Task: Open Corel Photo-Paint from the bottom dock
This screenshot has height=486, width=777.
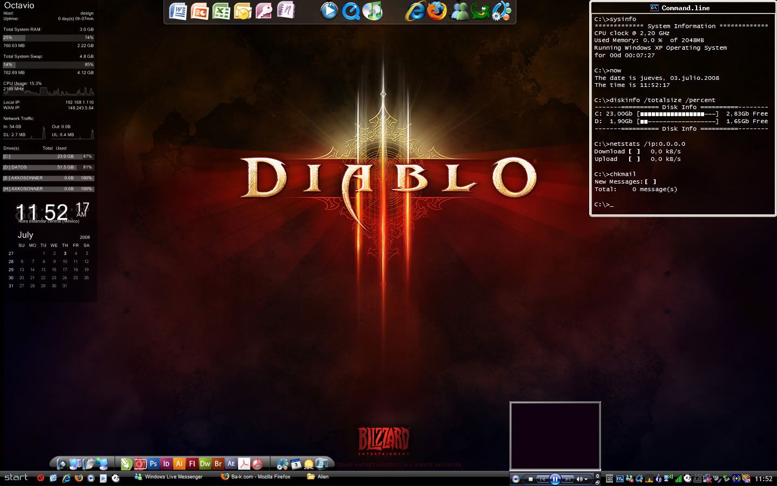Action: tap(140, 464)
